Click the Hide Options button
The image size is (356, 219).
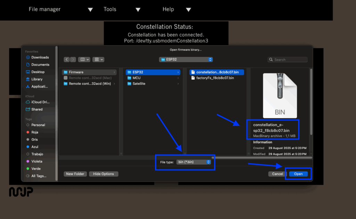[104, 174]
